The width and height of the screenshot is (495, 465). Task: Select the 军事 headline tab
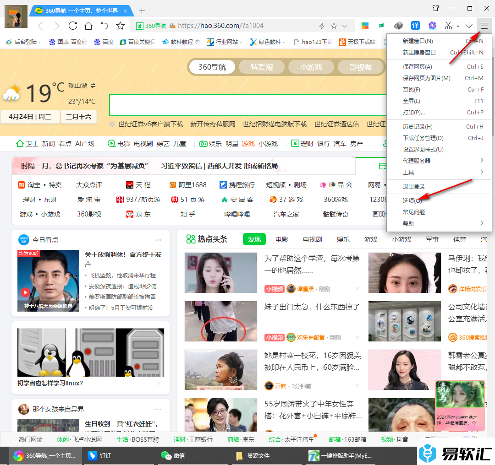[432, 239]
